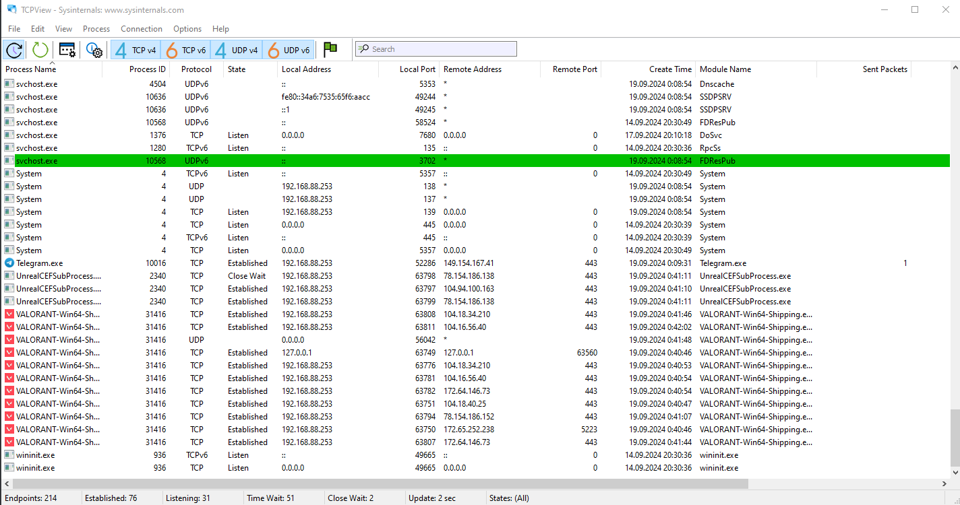Click the process information gear icon
960x505 pixels.
(x=94, y=49)
